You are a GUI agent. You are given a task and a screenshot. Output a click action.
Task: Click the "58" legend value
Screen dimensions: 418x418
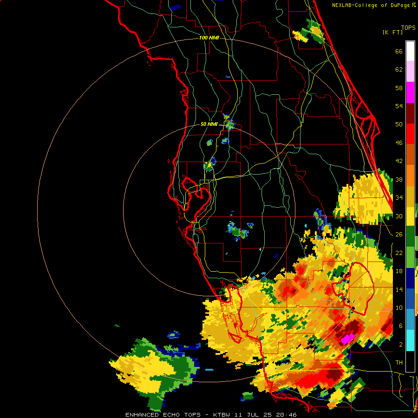(399, 88)
